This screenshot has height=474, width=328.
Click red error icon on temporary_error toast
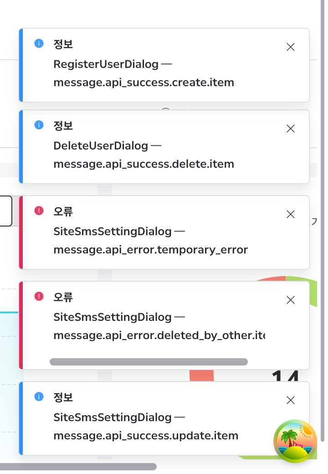coord(39,211)
